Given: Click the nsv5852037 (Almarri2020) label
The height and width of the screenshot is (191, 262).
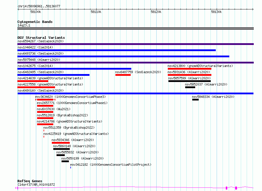Looking at the screenshot, I should (206, 84).
